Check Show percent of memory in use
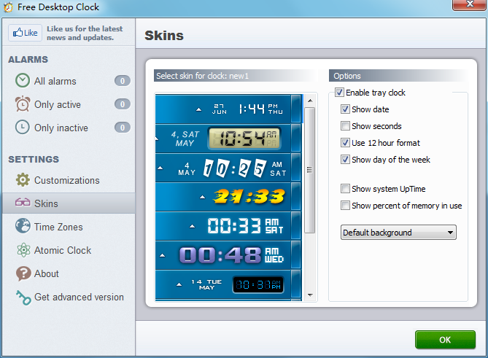Screen dimensions: 488x358 pos(346,206)
